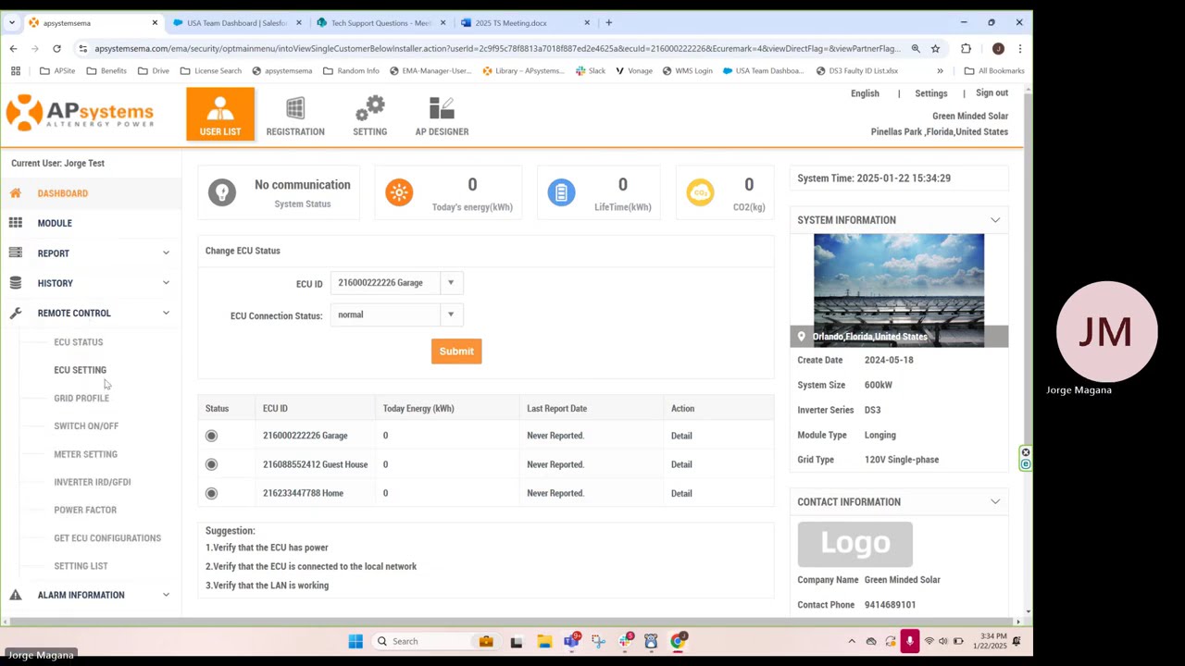
Task: Select the radio button for 216233447788 Home
Action: (211, 493)
